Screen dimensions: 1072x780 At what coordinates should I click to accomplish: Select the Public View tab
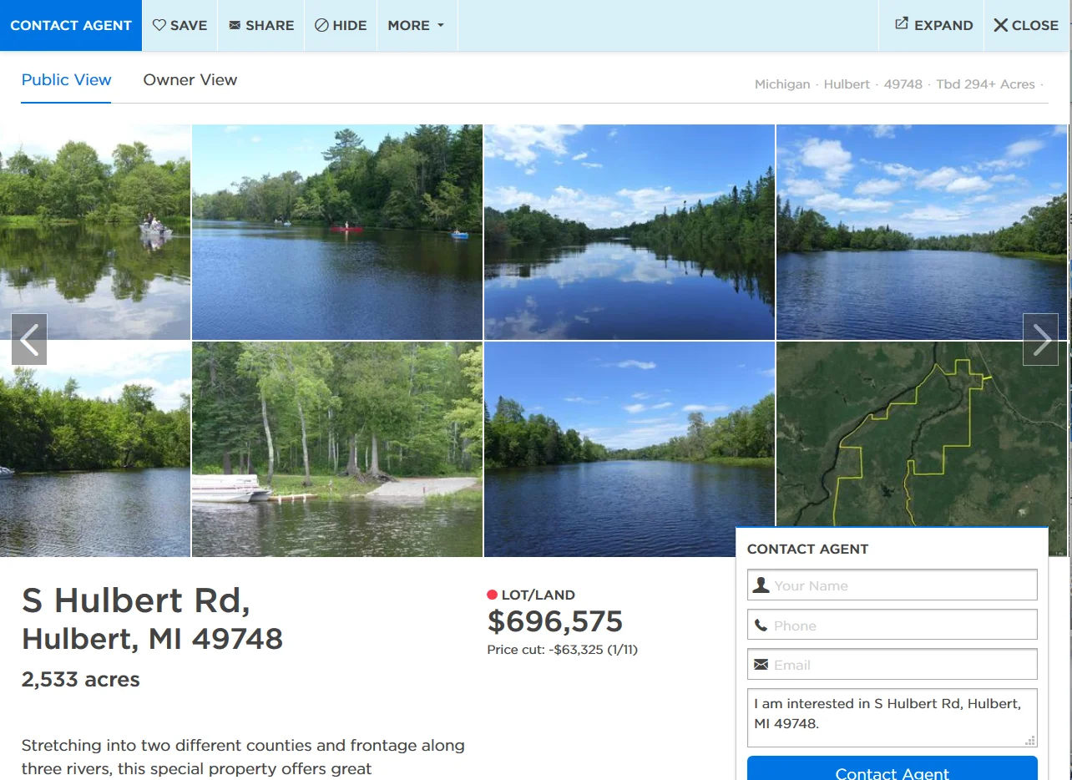[x=67, y=80]
